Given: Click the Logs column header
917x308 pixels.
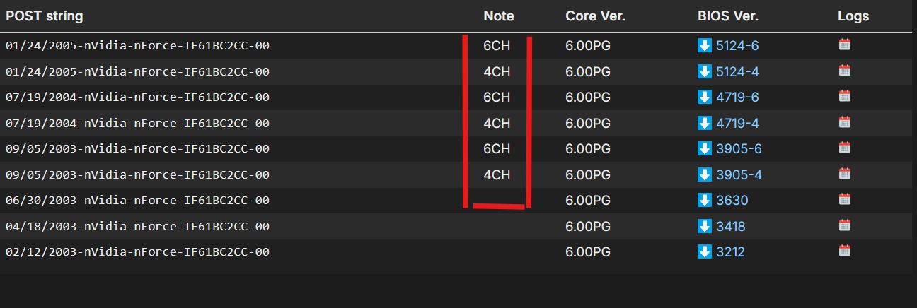Looking at the screenshot, I should (x=853, y=16).
